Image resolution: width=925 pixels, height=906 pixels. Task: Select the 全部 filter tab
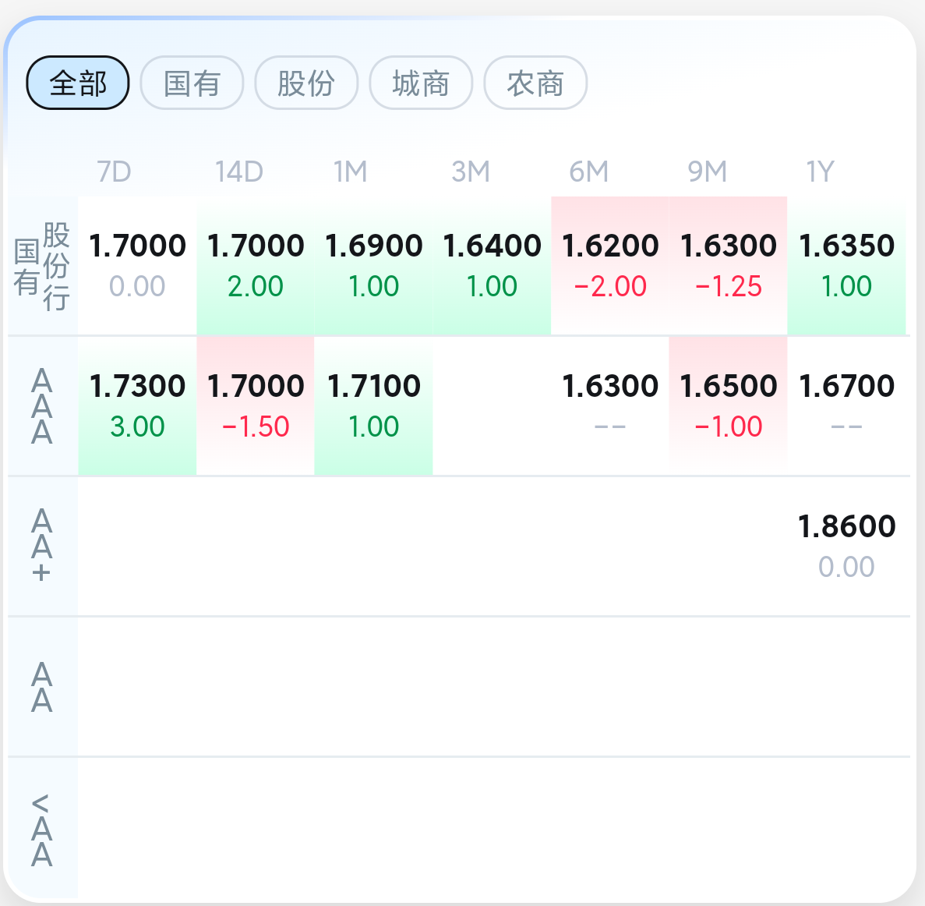(x=78, y=83)
